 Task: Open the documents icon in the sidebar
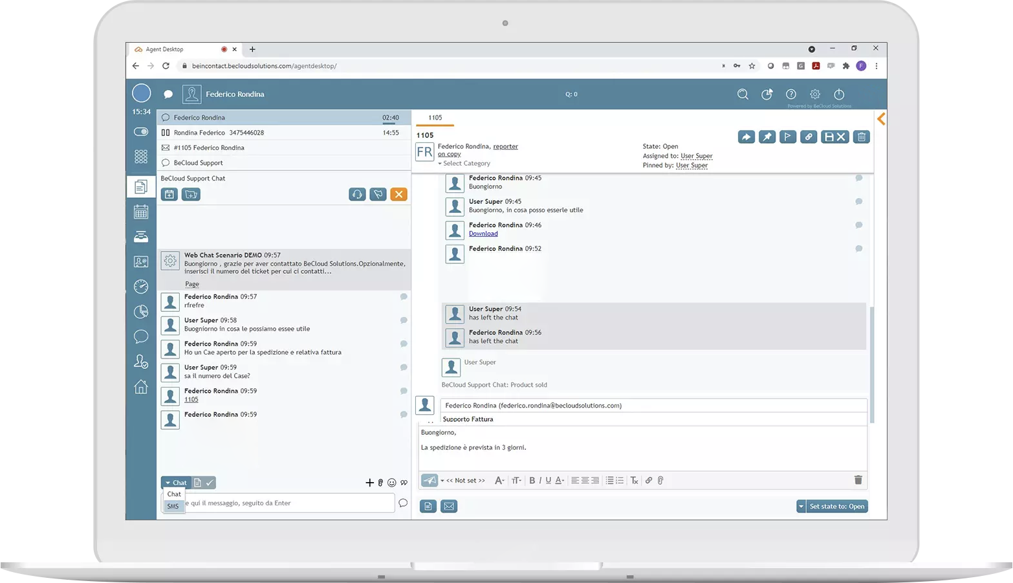tap(141, 187)
